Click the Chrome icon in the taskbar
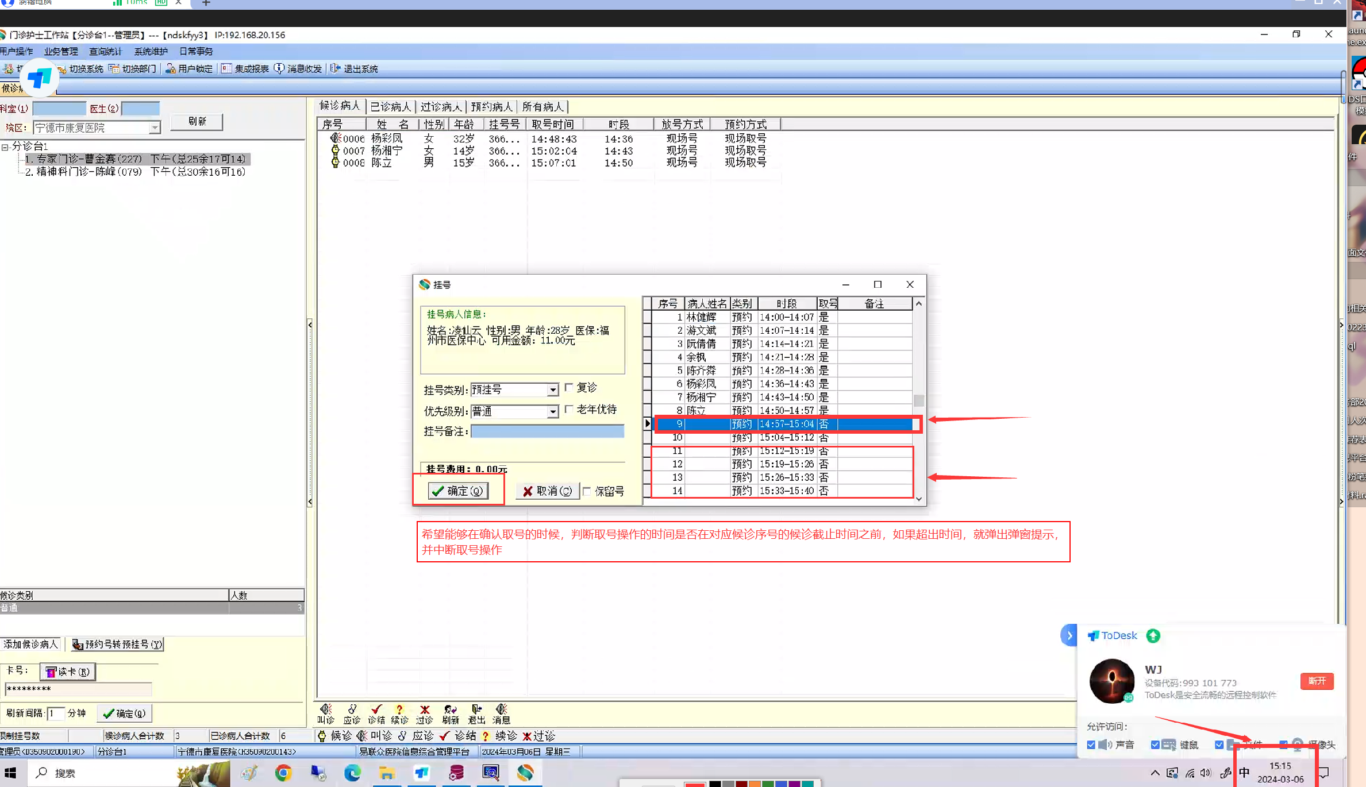 (x=283, y=773)
